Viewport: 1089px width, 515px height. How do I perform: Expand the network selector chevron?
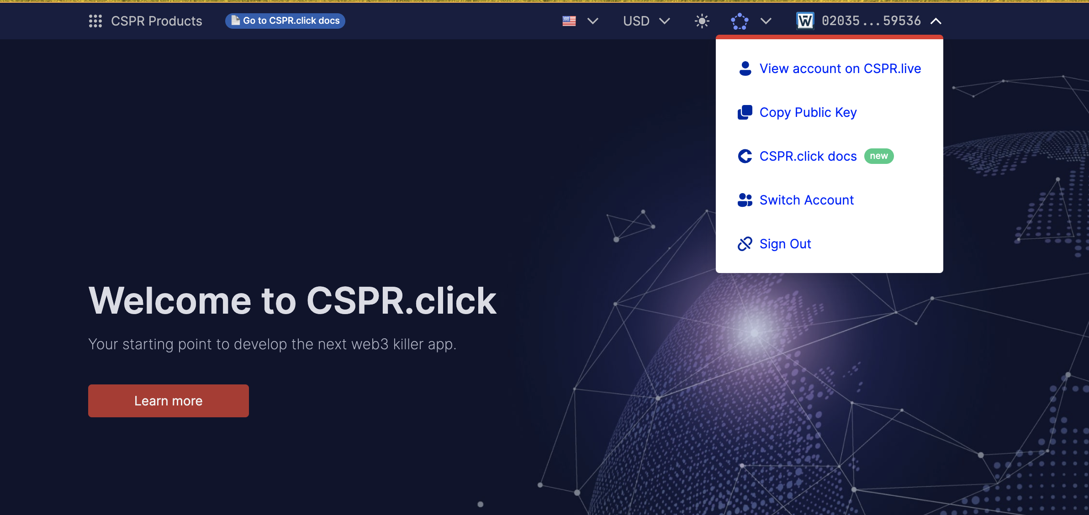766,21
